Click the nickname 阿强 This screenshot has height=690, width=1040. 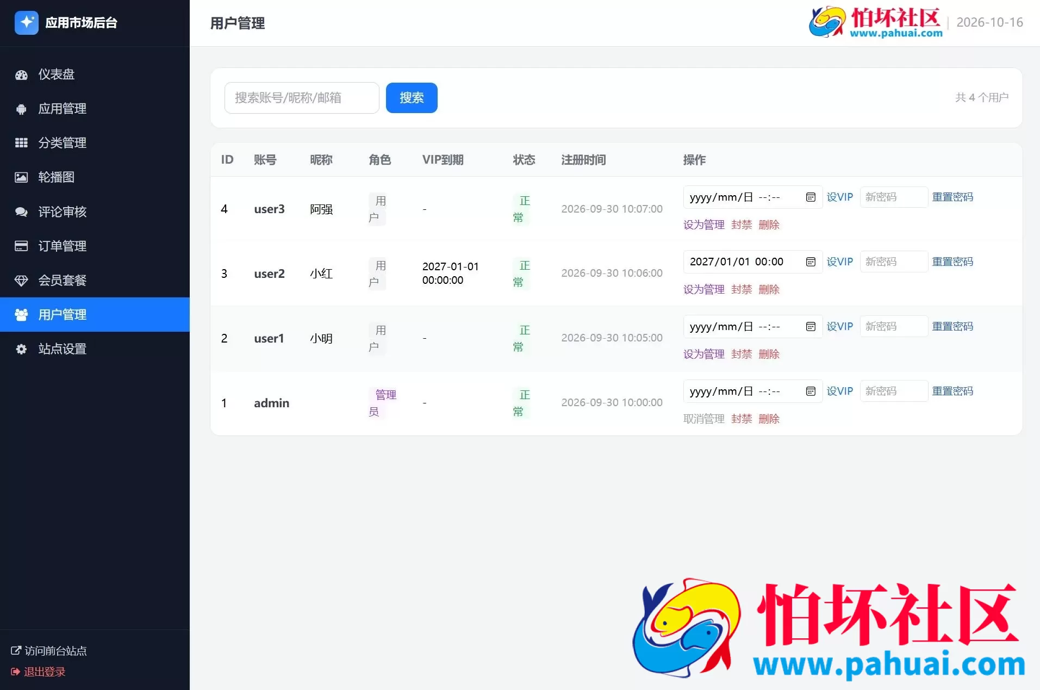click(x=321, y=209)
